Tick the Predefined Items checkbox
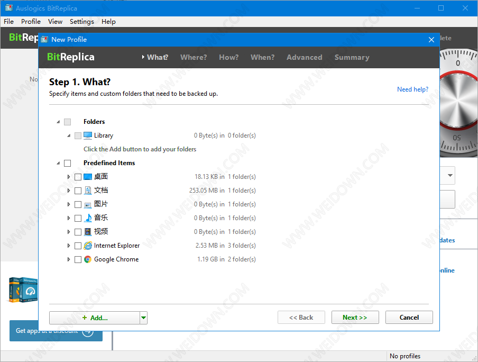 (x=67, y=163)
